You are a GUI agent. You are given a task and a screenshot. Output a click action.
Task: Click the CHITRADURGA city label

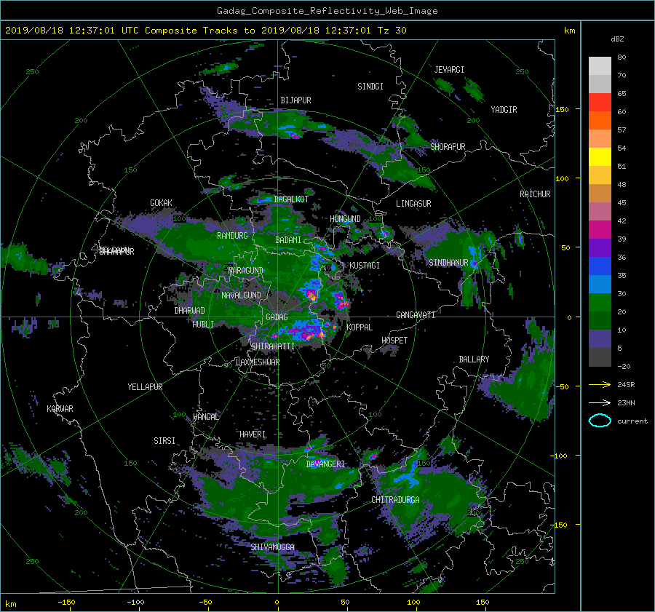coord(396,500)
